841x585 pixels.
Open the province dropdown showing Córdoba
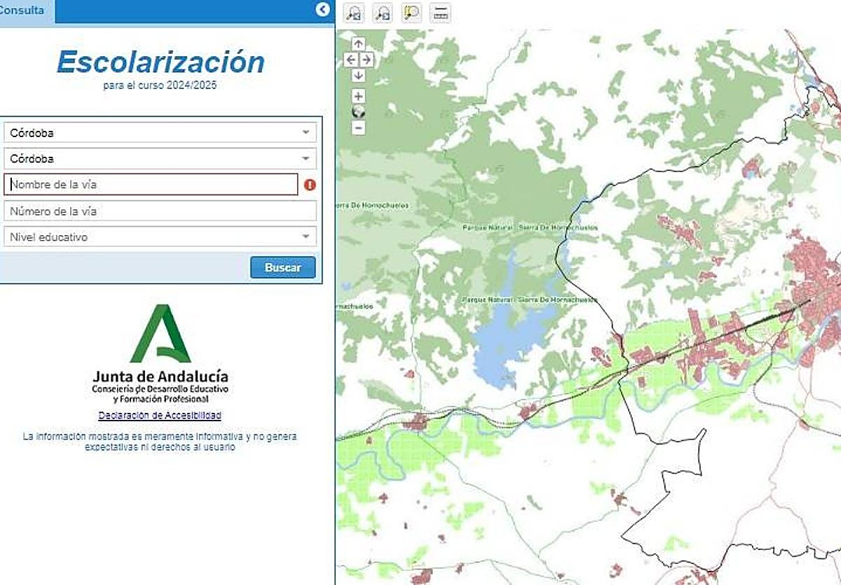click(x=160, y=132)
